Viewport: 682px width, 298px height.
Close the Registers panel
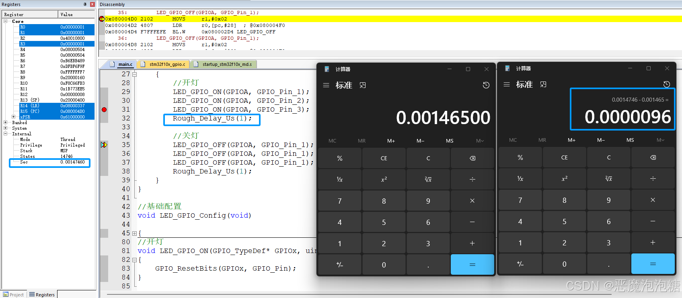point(92,4)
